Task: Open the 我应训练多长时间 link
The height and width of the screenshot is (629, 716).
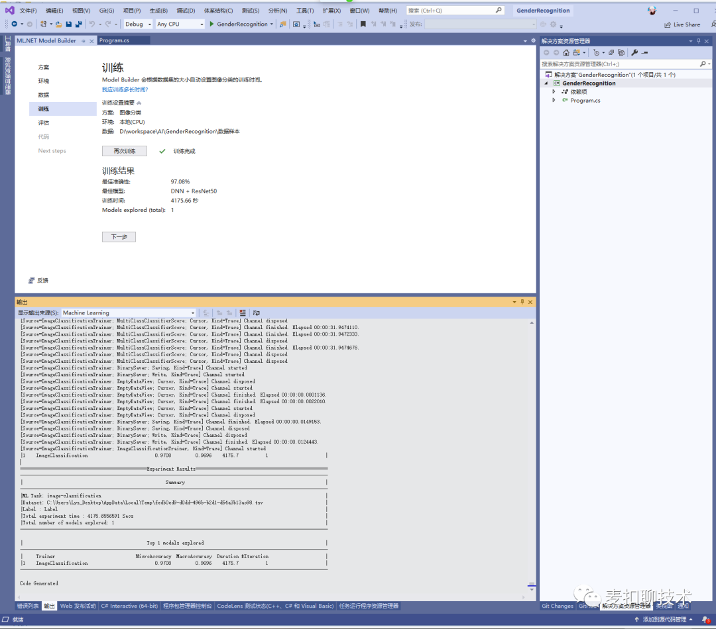Action: pos(125,89)
